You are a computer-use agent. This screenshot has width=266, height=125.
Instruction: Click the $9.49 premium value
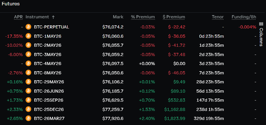179,82
